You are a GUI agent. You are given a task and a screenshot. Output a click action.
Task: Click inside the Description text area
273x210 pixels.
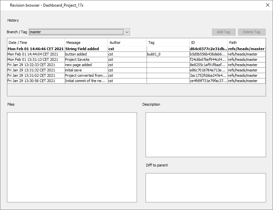point(206,135)
